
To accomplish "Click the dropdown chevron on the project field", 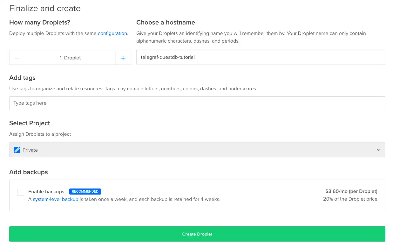I will (378, 149).
